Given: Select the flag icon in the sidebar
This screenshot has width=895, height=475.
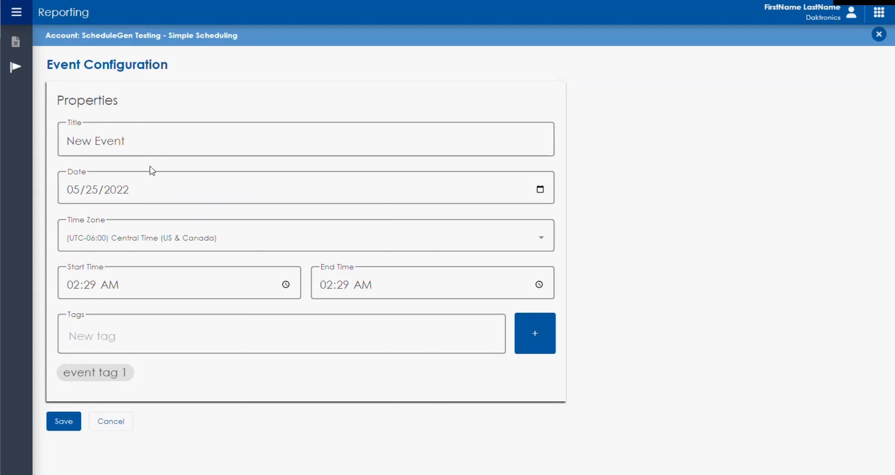Looking at the screenshot, I should (15, 67).
